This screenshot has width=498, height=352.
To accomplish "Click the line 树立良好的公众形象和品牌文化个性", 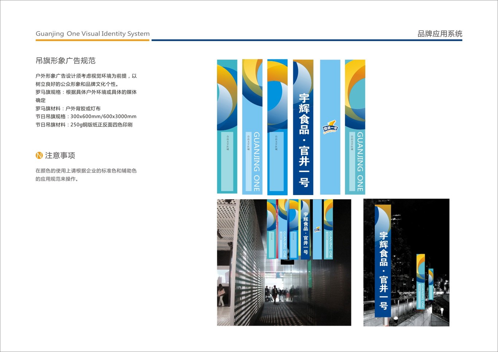I will (77, 84).
